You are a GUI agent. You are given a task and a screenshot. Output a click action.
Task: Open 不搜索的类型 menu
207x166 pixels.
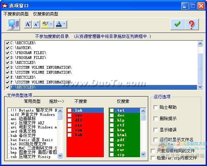[x=16, y=14]
